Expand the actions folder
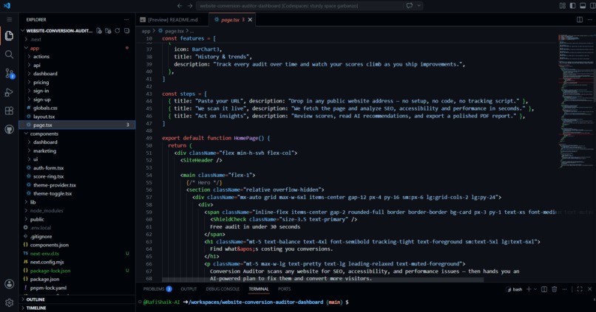 tap(77, 57)
